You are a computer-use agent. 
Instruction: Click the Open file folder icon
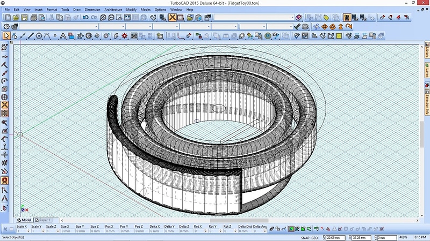pyautogui.click(x=16, y=18)
